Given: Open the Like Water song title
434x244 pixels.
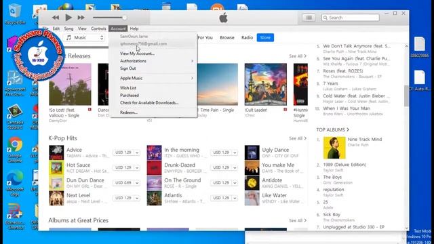Looking at the screenshot, I should pyautogui.click(x=274, y=195).
